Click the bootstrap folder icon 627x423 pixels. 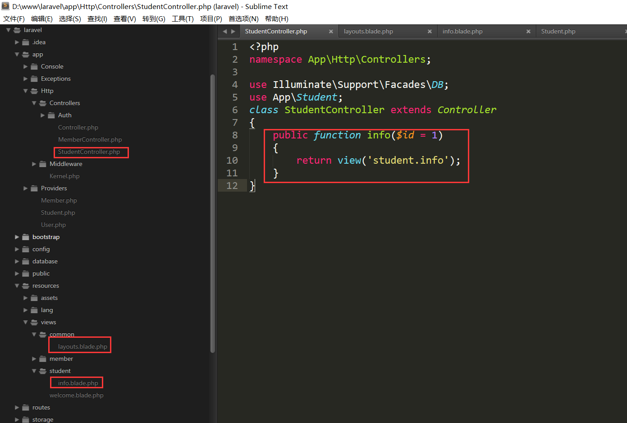(26, 237)
